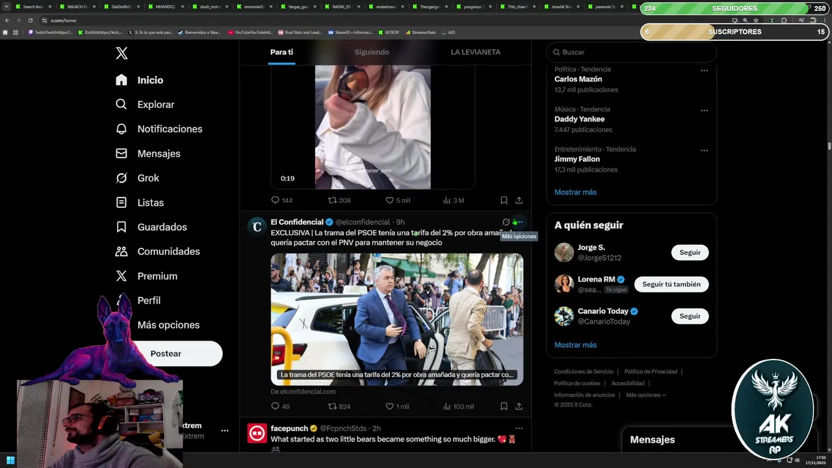Expand footer Más opciones menu
832x468 pixels.
coord(646,395)
